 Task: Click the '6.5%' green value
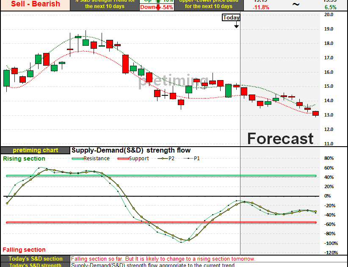[x=331, y=8]
